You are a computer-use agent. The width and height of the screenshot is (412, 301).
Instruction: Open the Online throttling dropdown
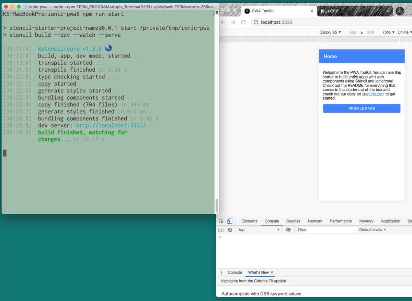(x=404, y=32)
